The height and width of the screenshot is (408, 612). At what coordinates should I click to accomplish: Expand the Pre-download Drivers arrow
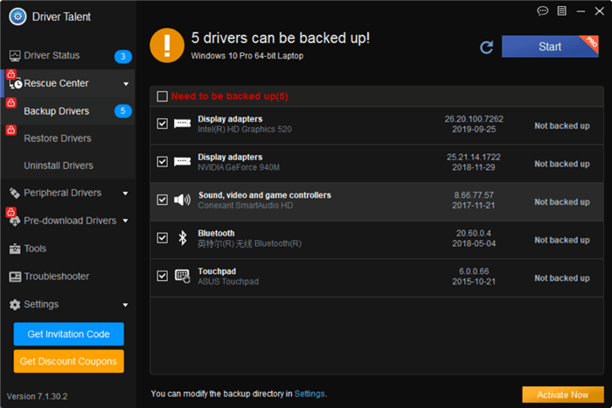[x=125, y=221]
